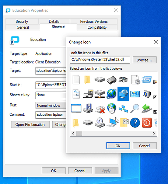The width and height of the screenshot is (168, 184).
Task: Select the Shortcut tab
Action: [x=58, y=27]
